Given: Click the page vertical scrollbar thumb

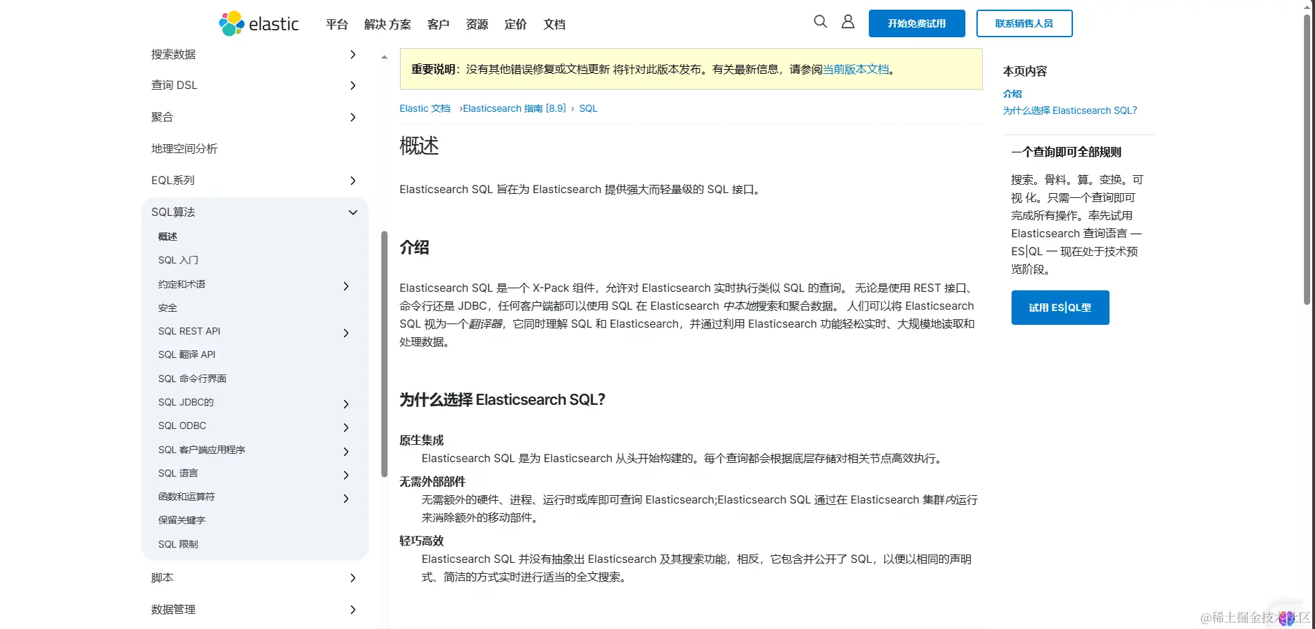Looking at the screenshot, I should (1307, 159).
